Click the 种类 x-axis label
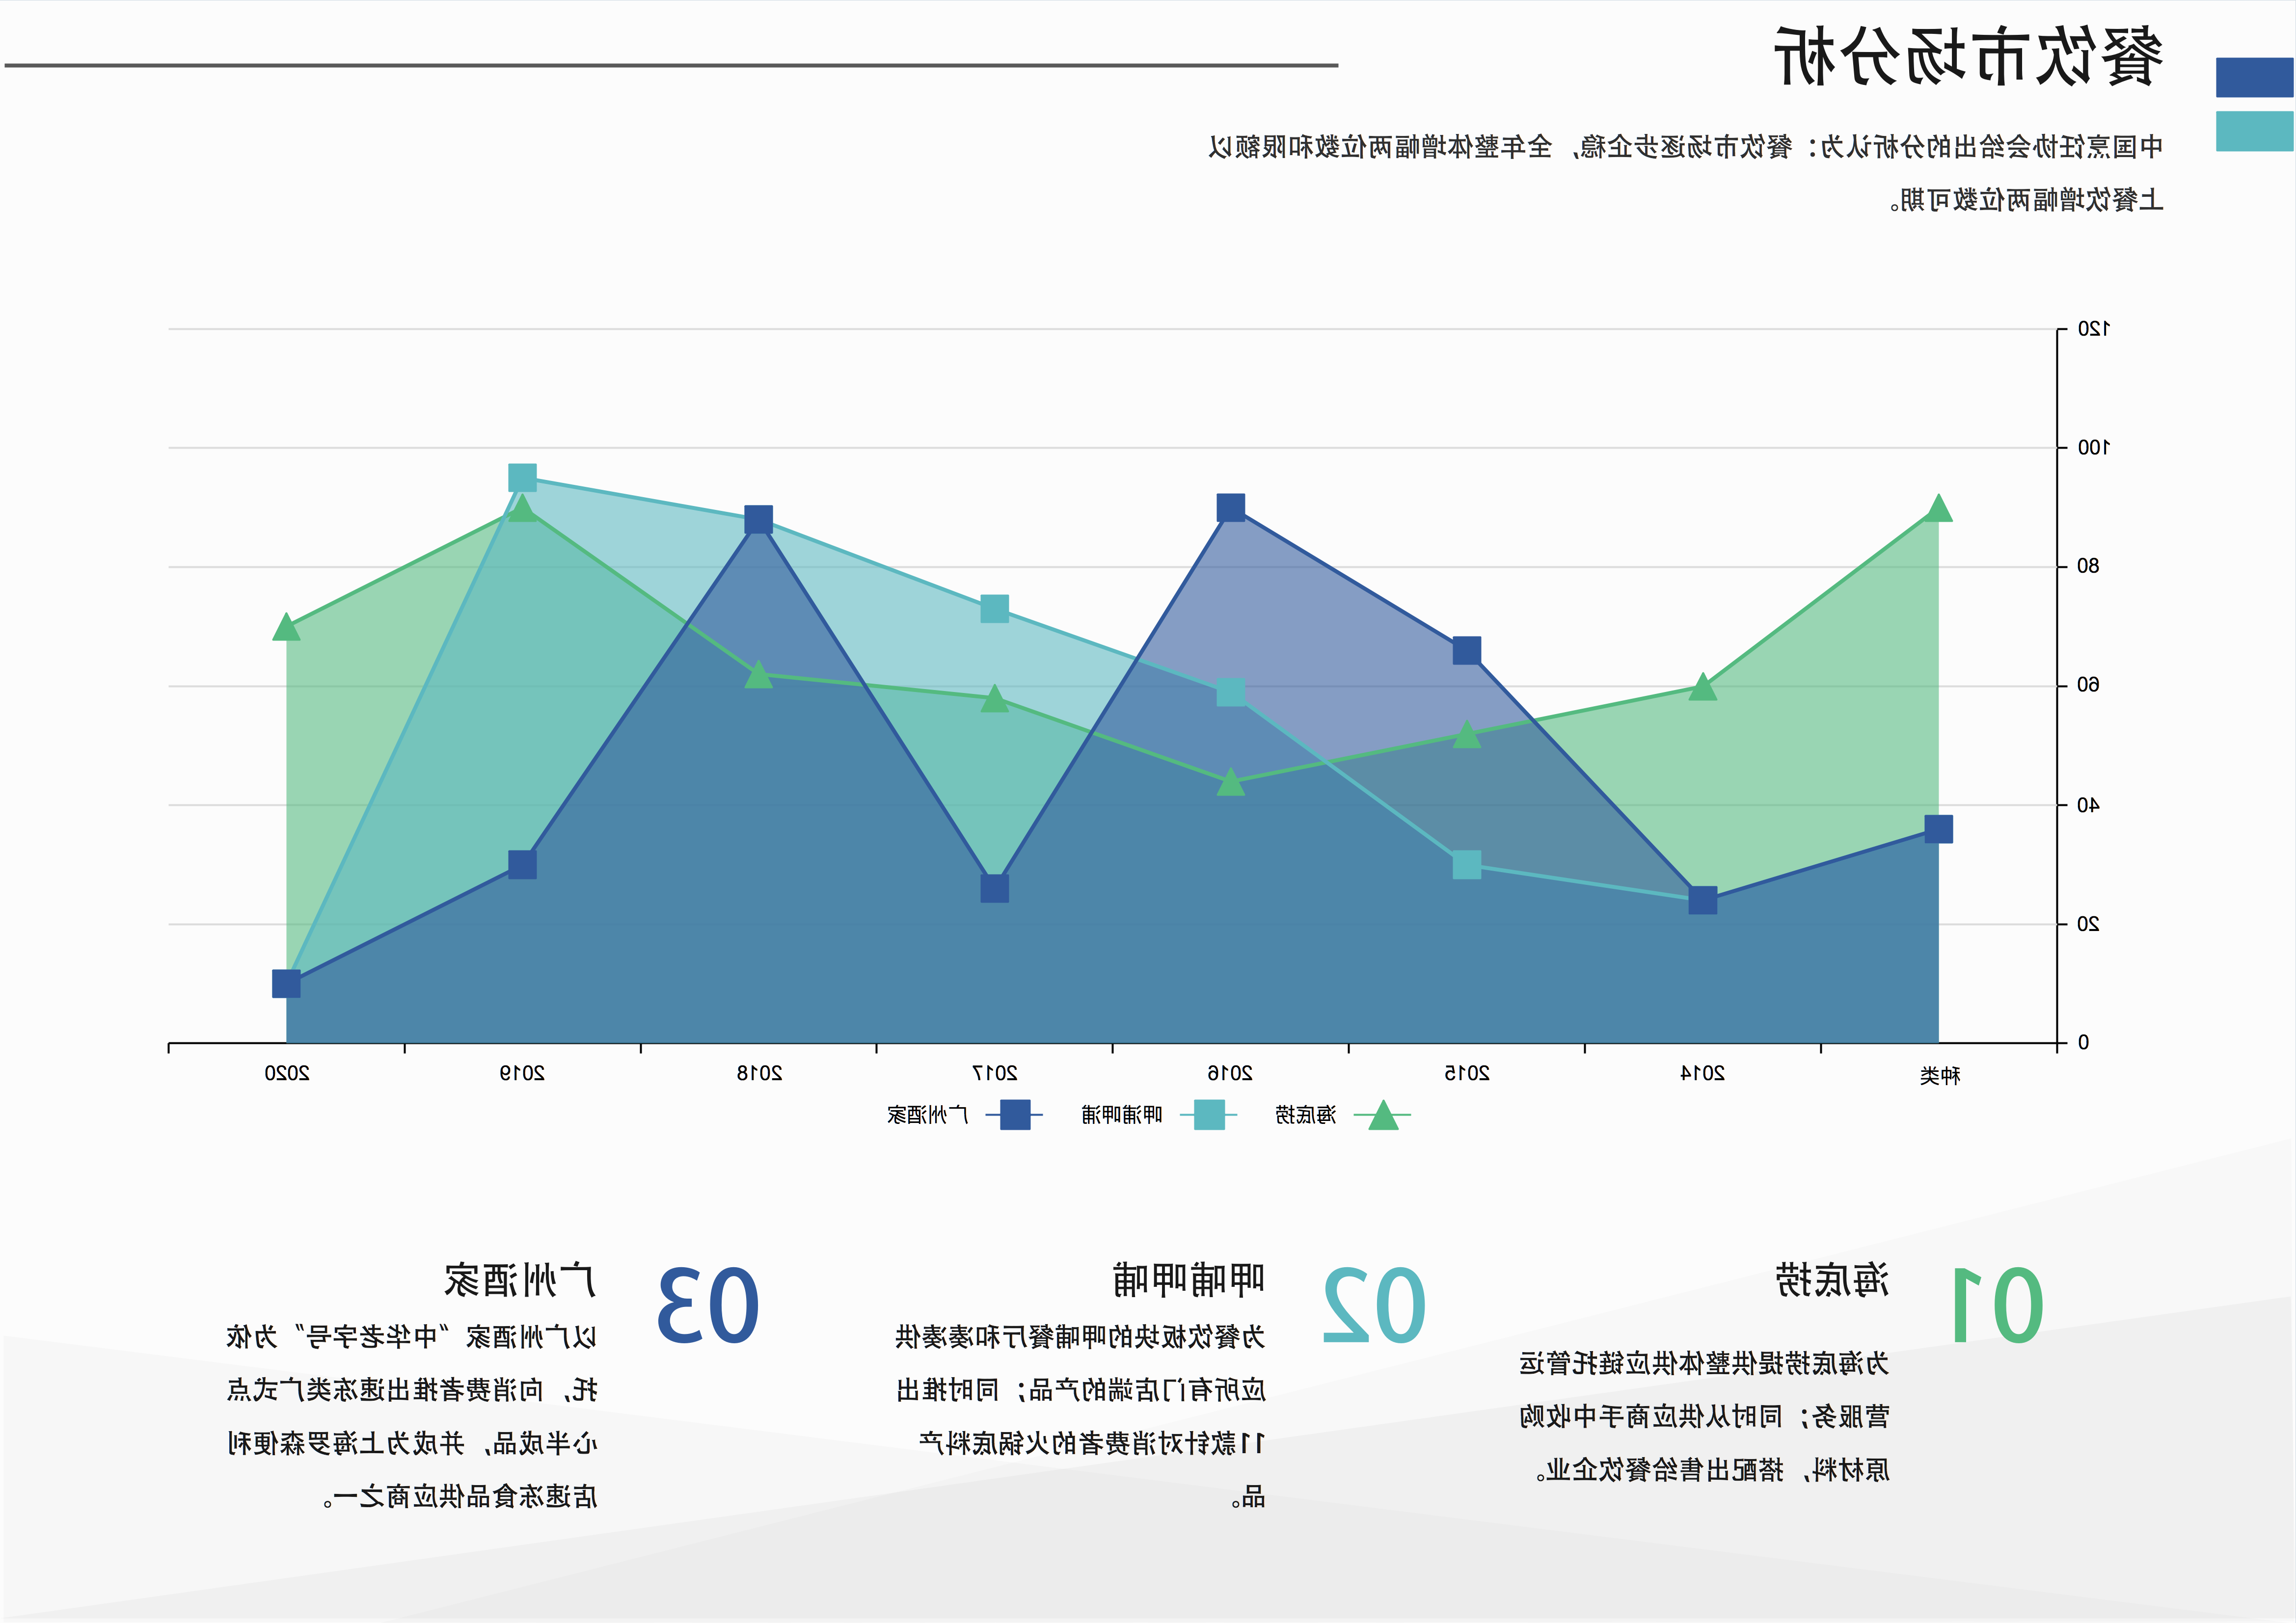The image size is (2296, 1623). 1940,1076
